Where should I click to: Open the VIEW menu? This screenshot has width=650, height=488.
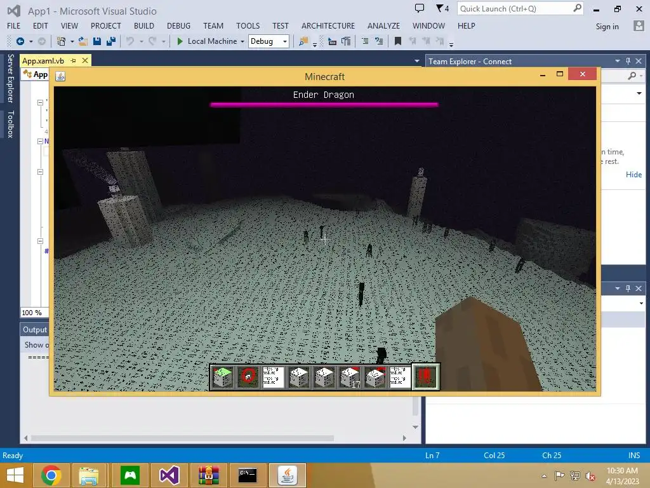point(69,25)
